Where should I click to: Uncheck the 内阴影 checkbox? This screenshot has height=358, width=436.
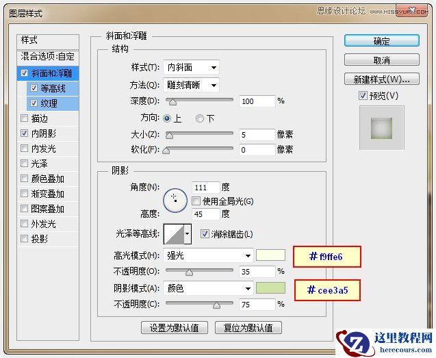pos(24,133)
